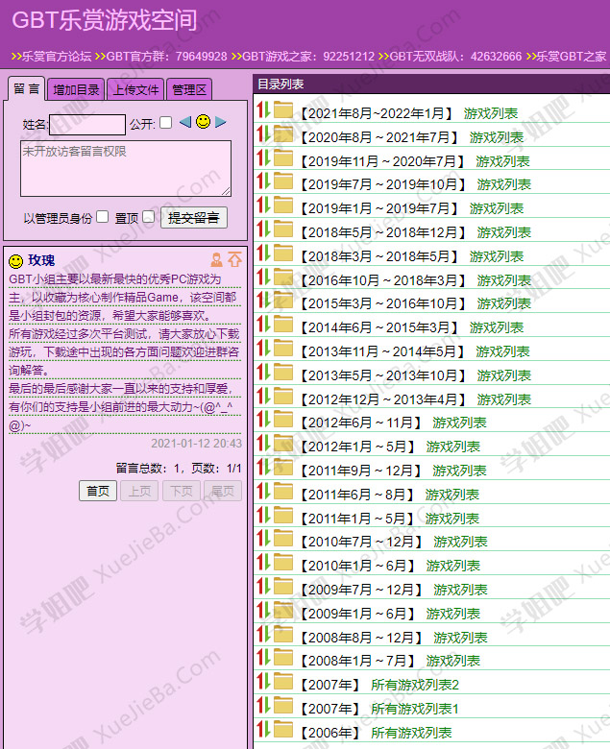Click folder icon for 2008年1月~7月

(283, 658)
